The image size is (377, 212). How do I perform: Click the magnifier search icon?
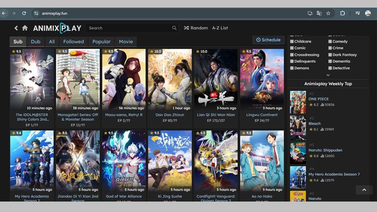click(x=174, y=28)
